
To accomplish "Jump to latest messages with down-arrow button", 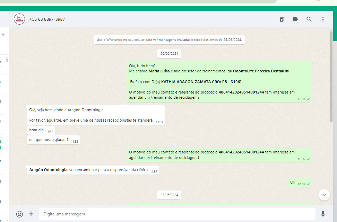I will [x=324, y=195].
